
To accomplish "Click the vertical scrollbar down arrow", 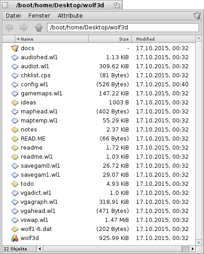I will (x=199, y=243).
